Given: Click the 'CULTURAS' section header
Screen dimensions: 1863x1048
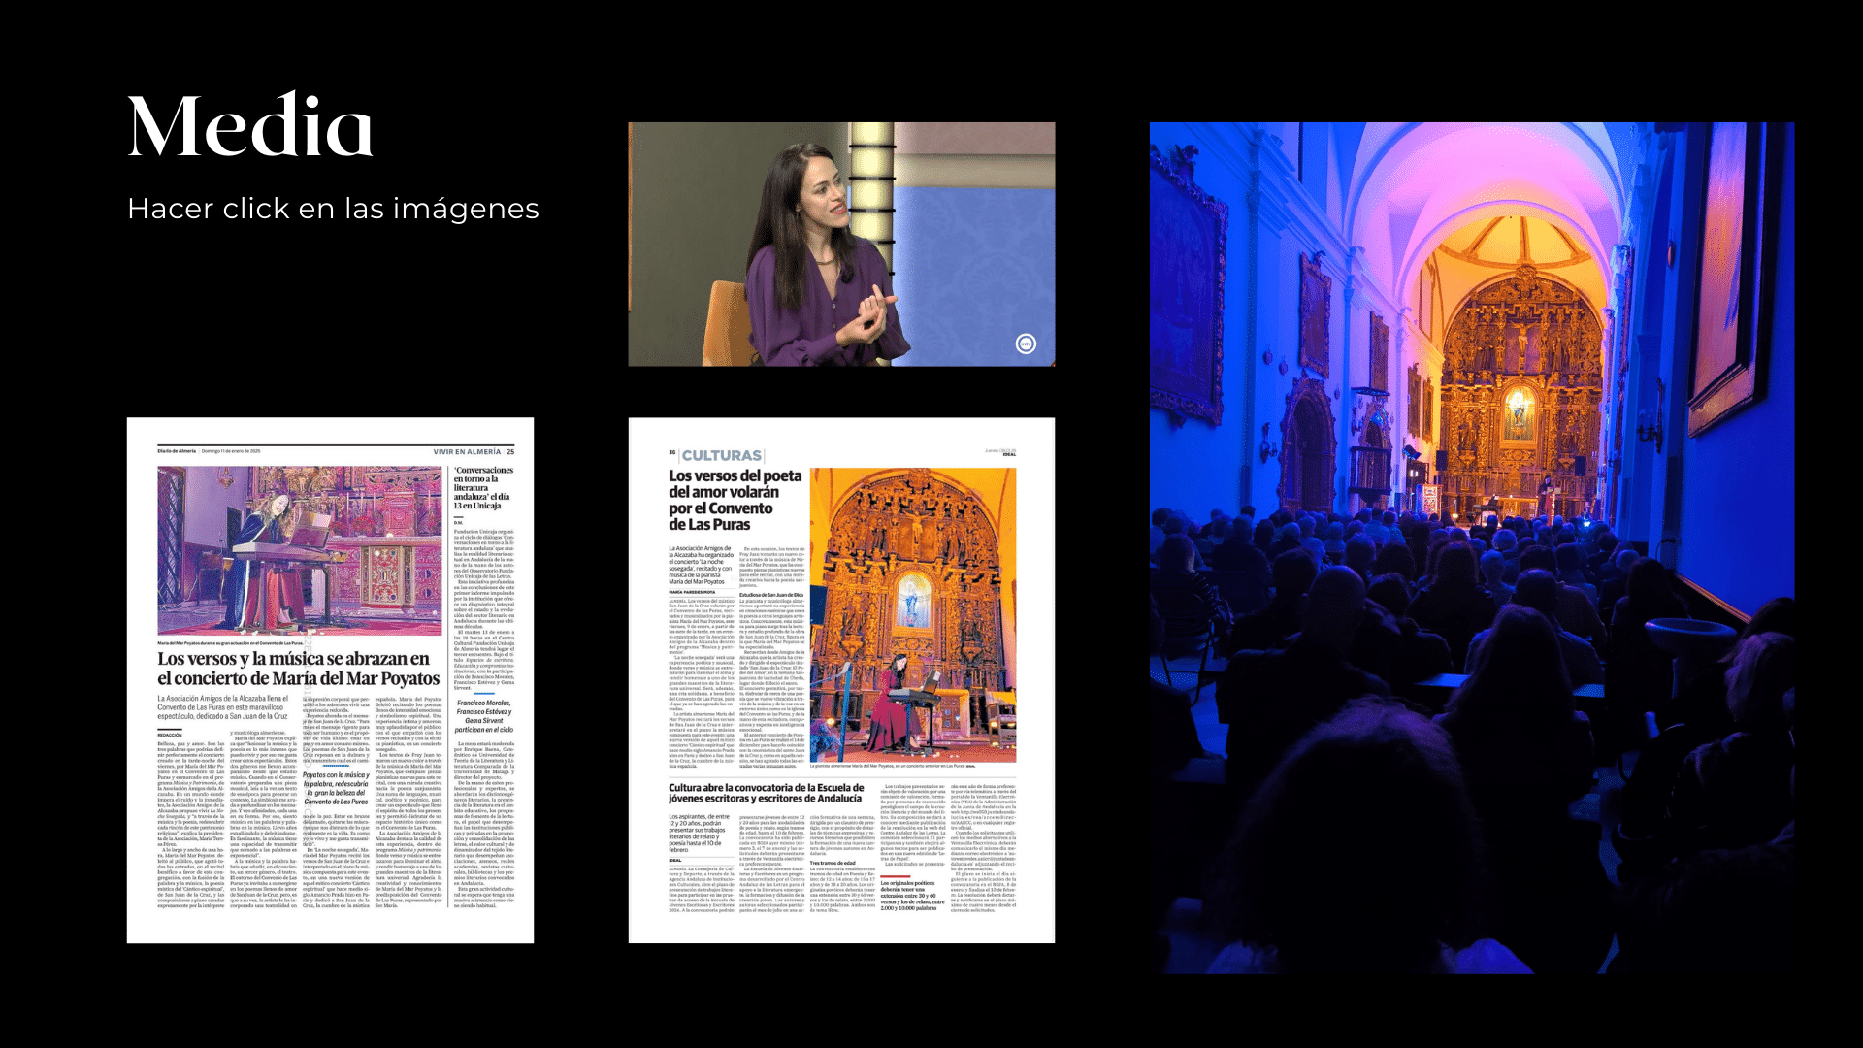Looking at the screenshot, I should tap(721, 455).
